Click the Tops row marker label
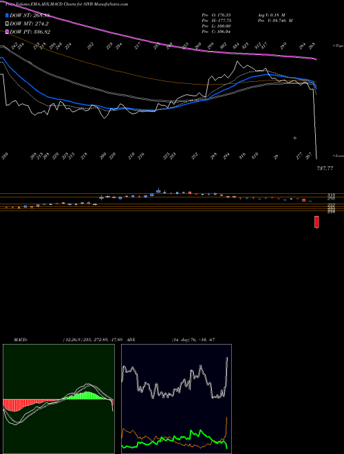The image size is (344, 454). (338, 46)
